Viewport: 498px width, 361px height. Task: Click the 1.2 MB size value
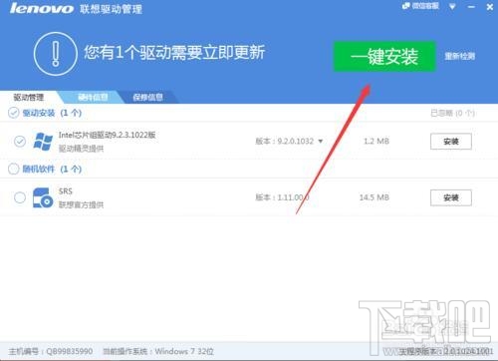coord(376,142)
